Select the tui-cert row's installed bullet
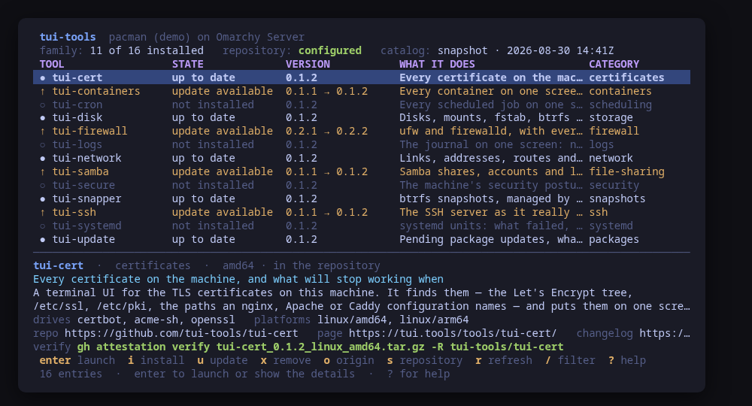The height and width of the screenshot is (406, 752). coord(43,77)
